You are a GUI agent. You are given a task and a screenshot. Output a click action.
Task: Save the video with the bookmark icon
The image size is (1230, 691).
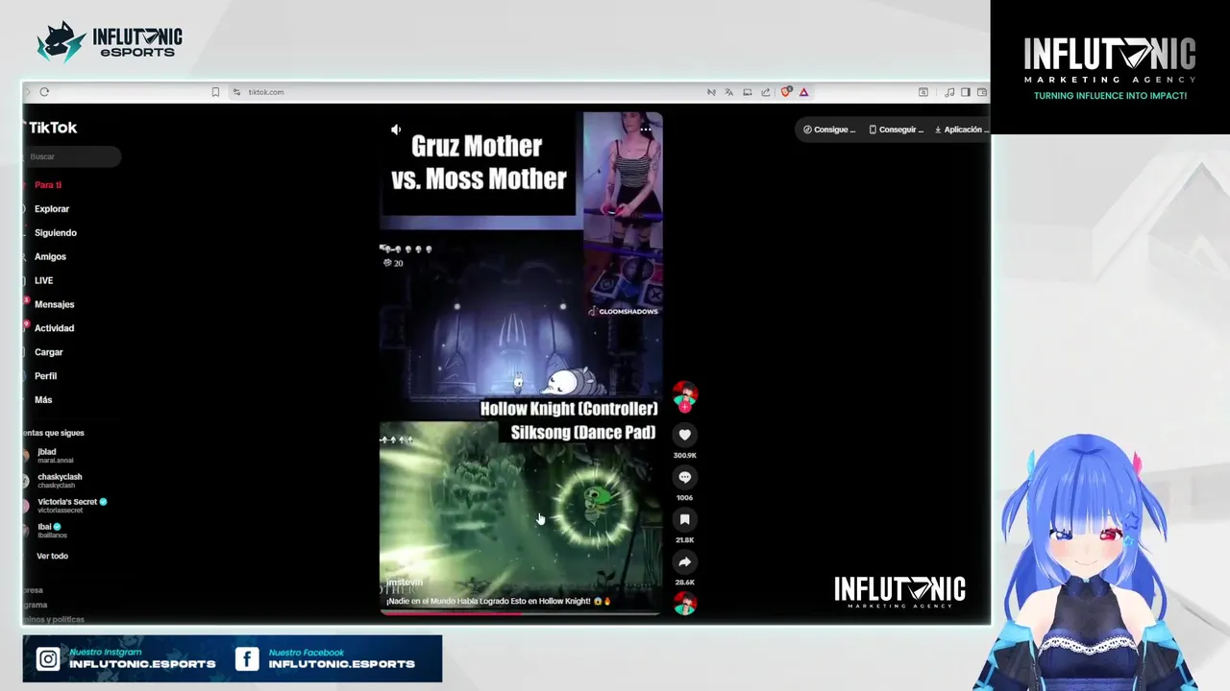685,519
